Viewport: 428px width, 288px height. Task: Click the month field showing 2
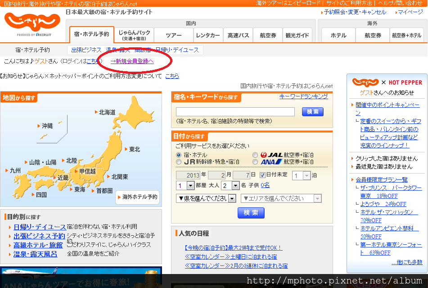pos(217,175)
